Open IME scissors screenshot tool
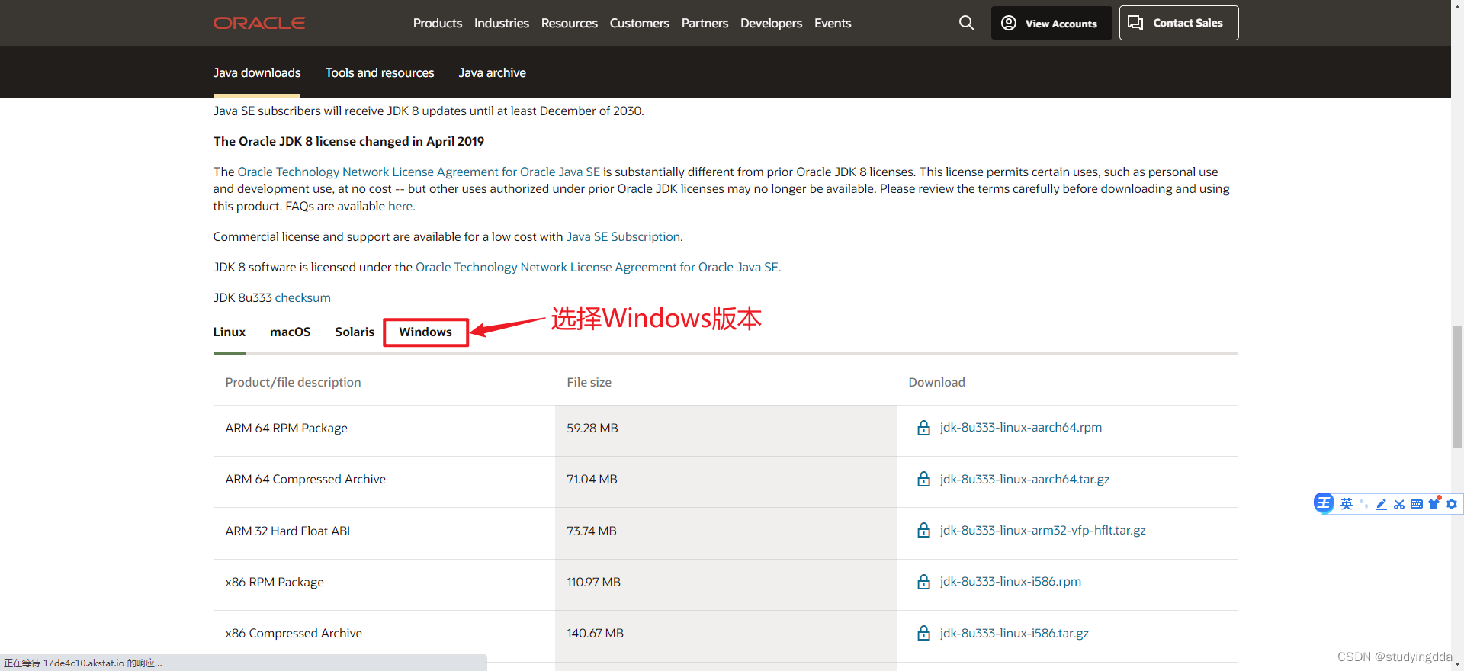The height and width of the screenshot is (671, 1464). [x=1398, y=504]
